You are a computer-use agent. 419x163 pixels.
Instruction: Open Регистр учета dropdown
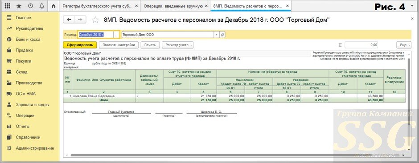coord(178,45)
